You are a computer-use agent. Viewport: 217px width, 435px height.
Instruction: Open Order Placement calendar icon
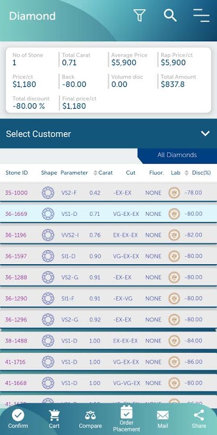tap(126, 412)
